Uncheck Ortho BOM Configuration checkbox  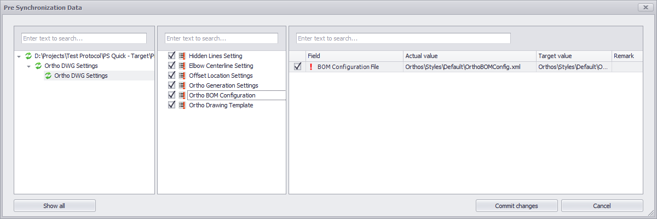[x=172, y=95]
